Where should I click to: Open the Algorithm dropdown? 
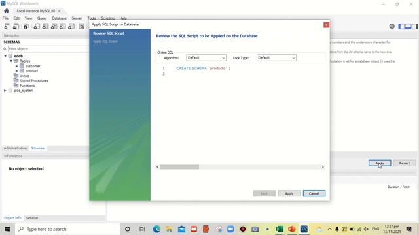coord(206,58)
